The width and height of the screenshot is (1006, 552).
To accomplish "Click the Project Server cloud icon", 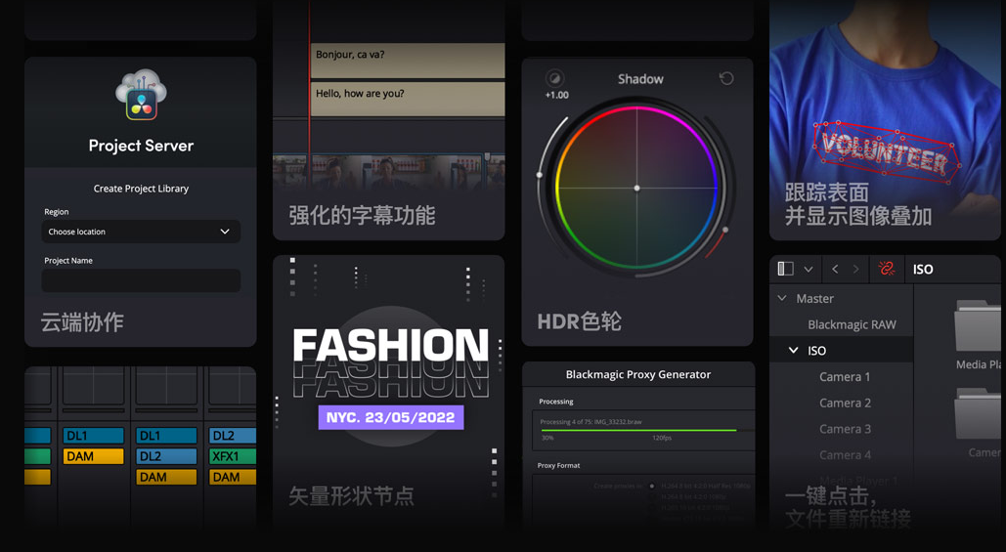I will coord(141,95).
